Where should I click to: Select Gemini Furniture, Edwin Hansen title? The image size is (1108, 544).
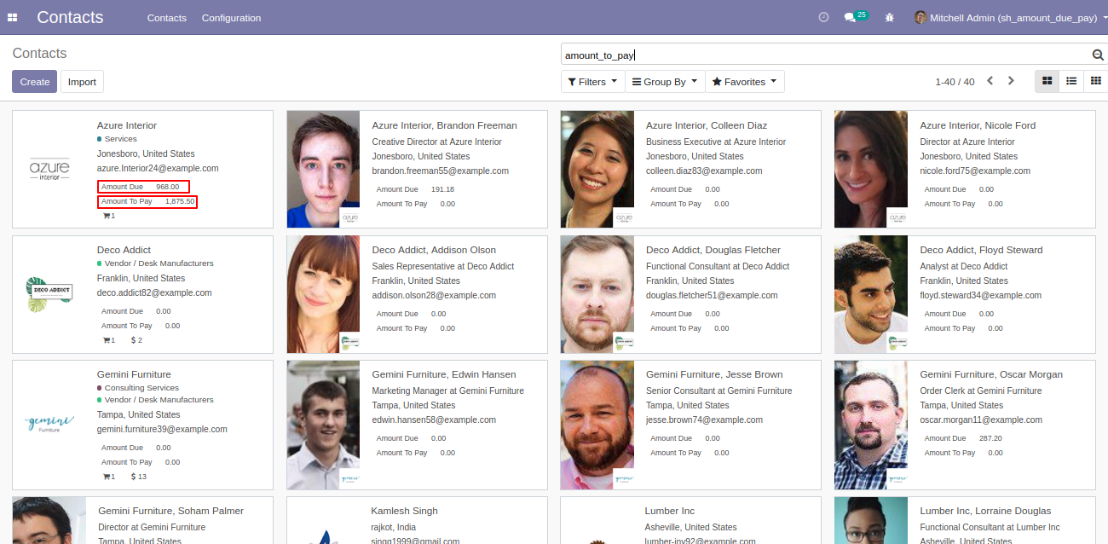pyautogui.click(x=443, y=374)
